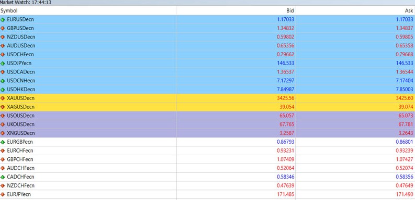The height and width of the screenshot is (200, 415).
Task: Click the red down arrow beside GBPUSDecn
Action: [x=3, y=28]
